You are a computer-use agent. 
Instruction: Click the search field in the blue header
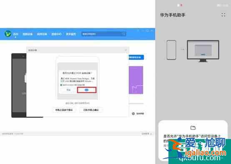(x=103, y=34)
